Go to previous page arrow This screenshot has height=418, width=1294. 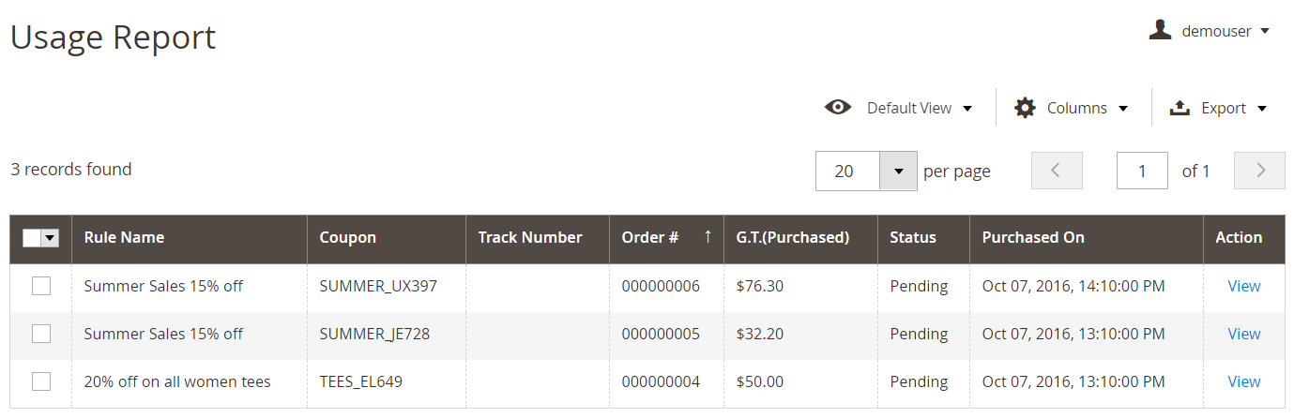coord(1057,171)
